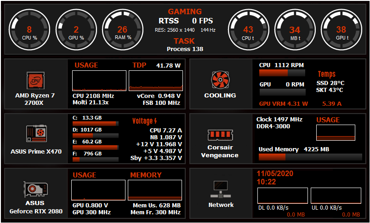Click the RAM USAGE graph

click(x=336, y=132)
